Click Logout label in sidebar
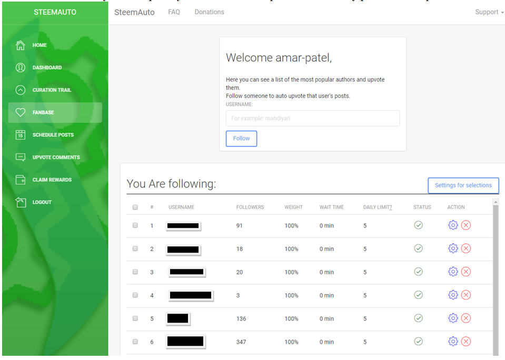This screenshot has height=360, width=505. coord(42,202)
